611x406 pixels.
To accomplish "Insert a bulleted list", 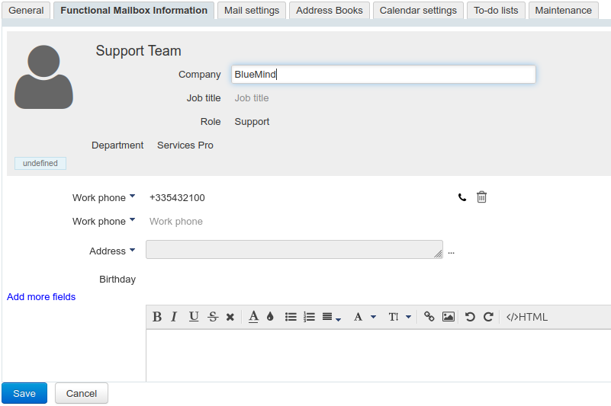I will point(291,317).
